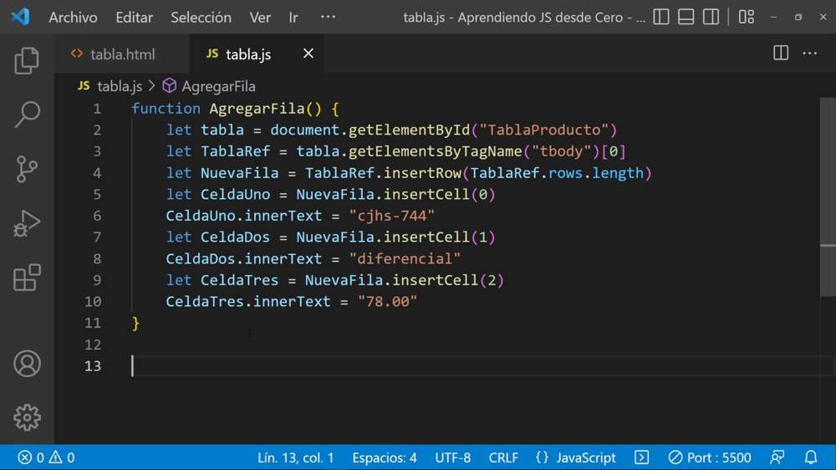Open the Archivo menu
This screenshot has height=470, width=836.
(73, 17)
